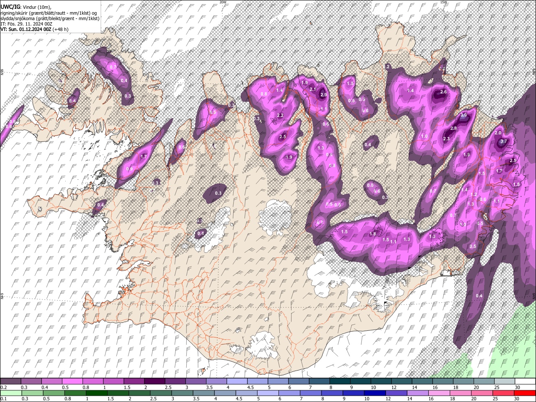Click the '15W' longitude label
The height and width of the screenshot is (402, 536).
(x=443, y=2)
